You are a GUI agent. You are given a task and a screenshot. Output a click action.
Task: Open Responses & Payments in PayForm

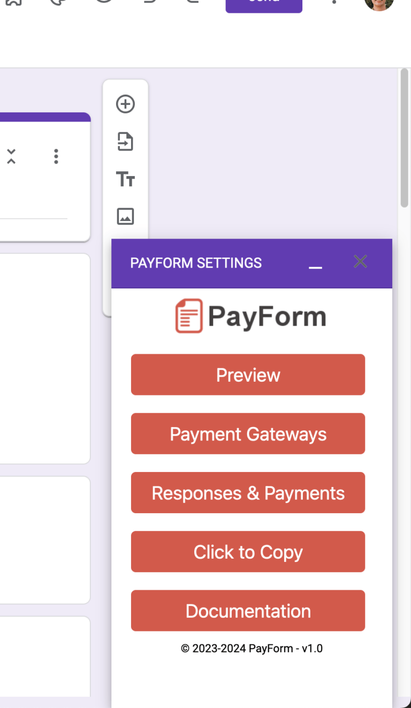(248, 492)
